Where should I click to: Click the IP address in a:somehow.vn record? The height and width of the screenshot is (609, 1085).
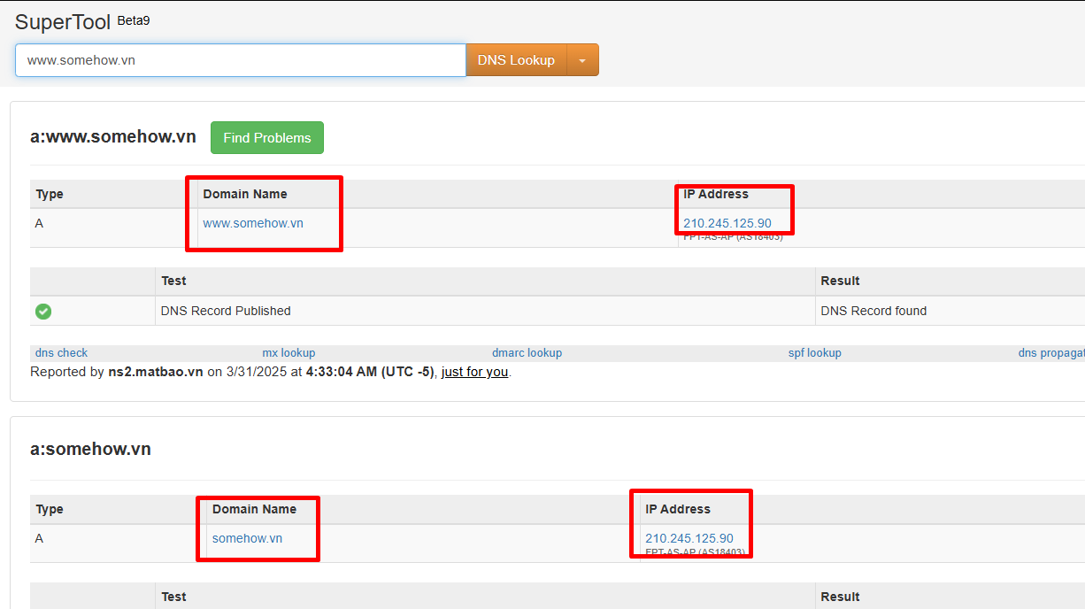pyautogui.click(x=689, y=538)
